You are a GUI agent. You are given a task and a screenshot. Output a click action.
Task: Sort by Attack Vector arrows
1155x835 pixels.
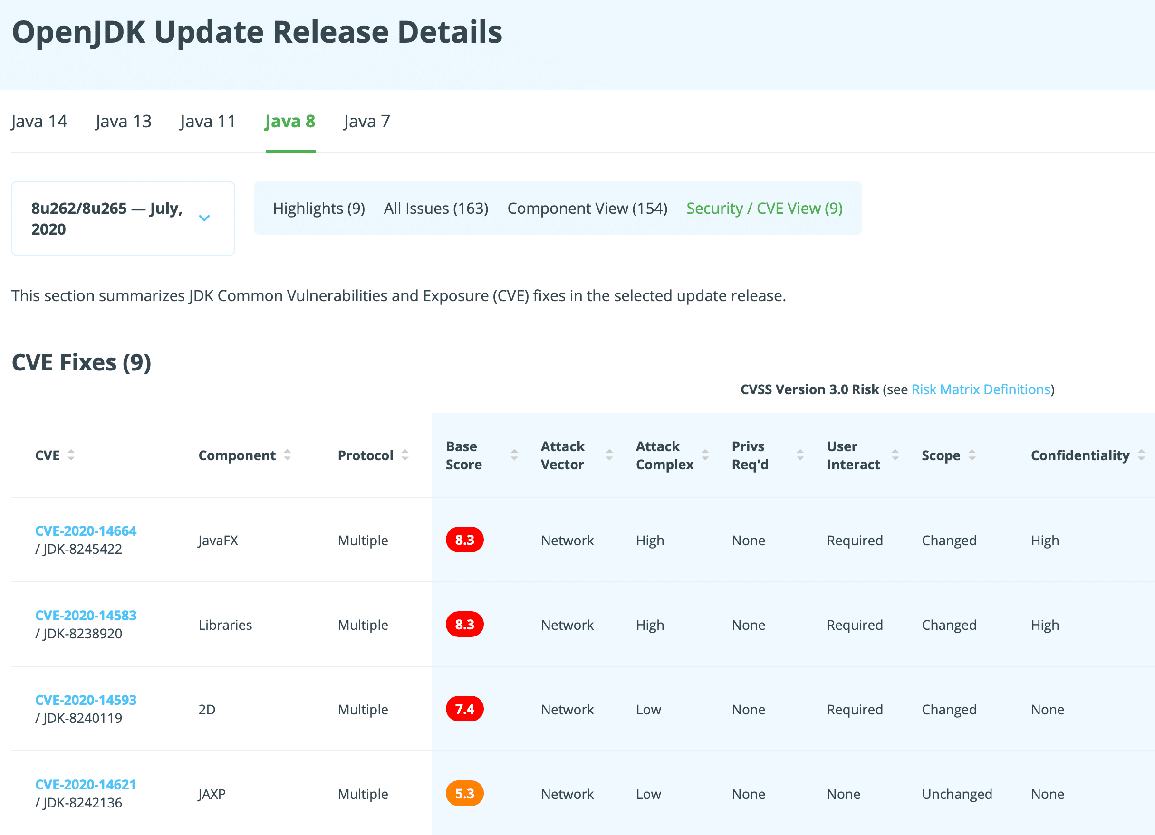609,455
